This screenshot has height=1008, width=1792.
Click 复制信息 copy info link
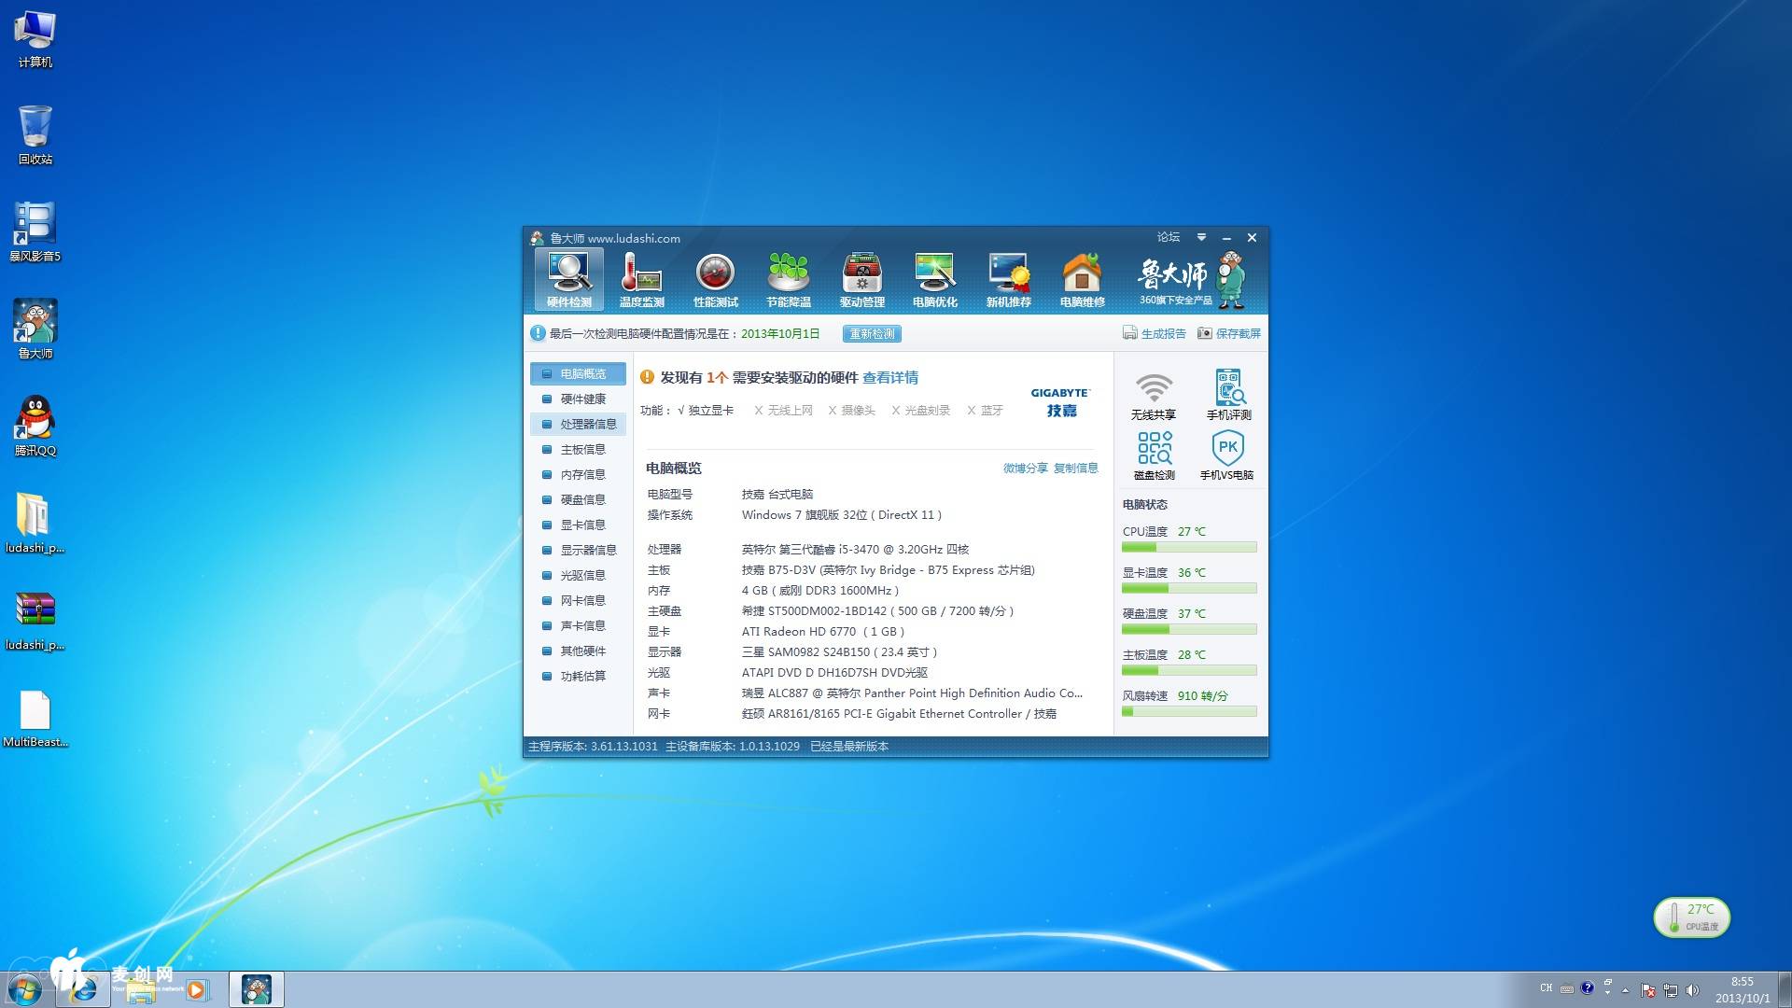coord(1075,469)
